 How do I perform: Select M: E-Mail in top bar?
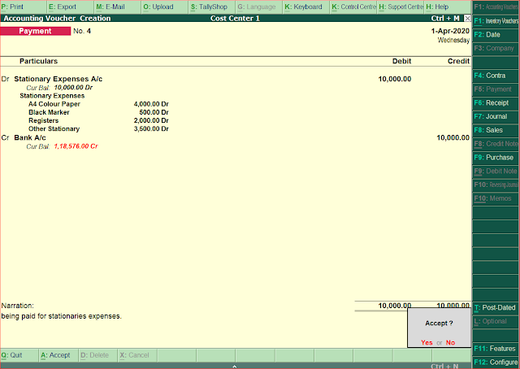coord(118,7)
